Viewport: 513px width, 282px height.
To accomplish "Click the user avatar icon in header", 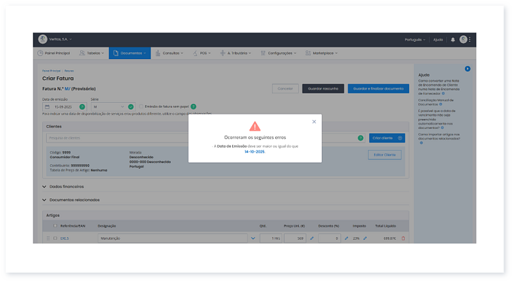I will tap(463, 39).
